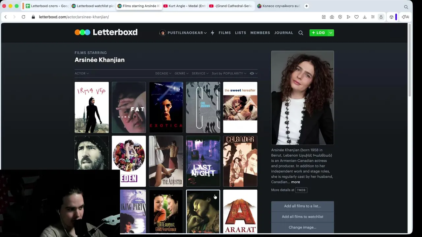Open the Irma Vep poster

point(92,107)
